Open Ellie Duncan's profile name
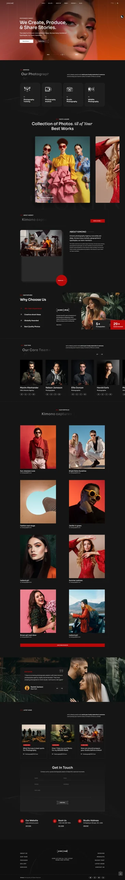Image resolution: width=125 pixels, height=880 pixels. point(77,387)
